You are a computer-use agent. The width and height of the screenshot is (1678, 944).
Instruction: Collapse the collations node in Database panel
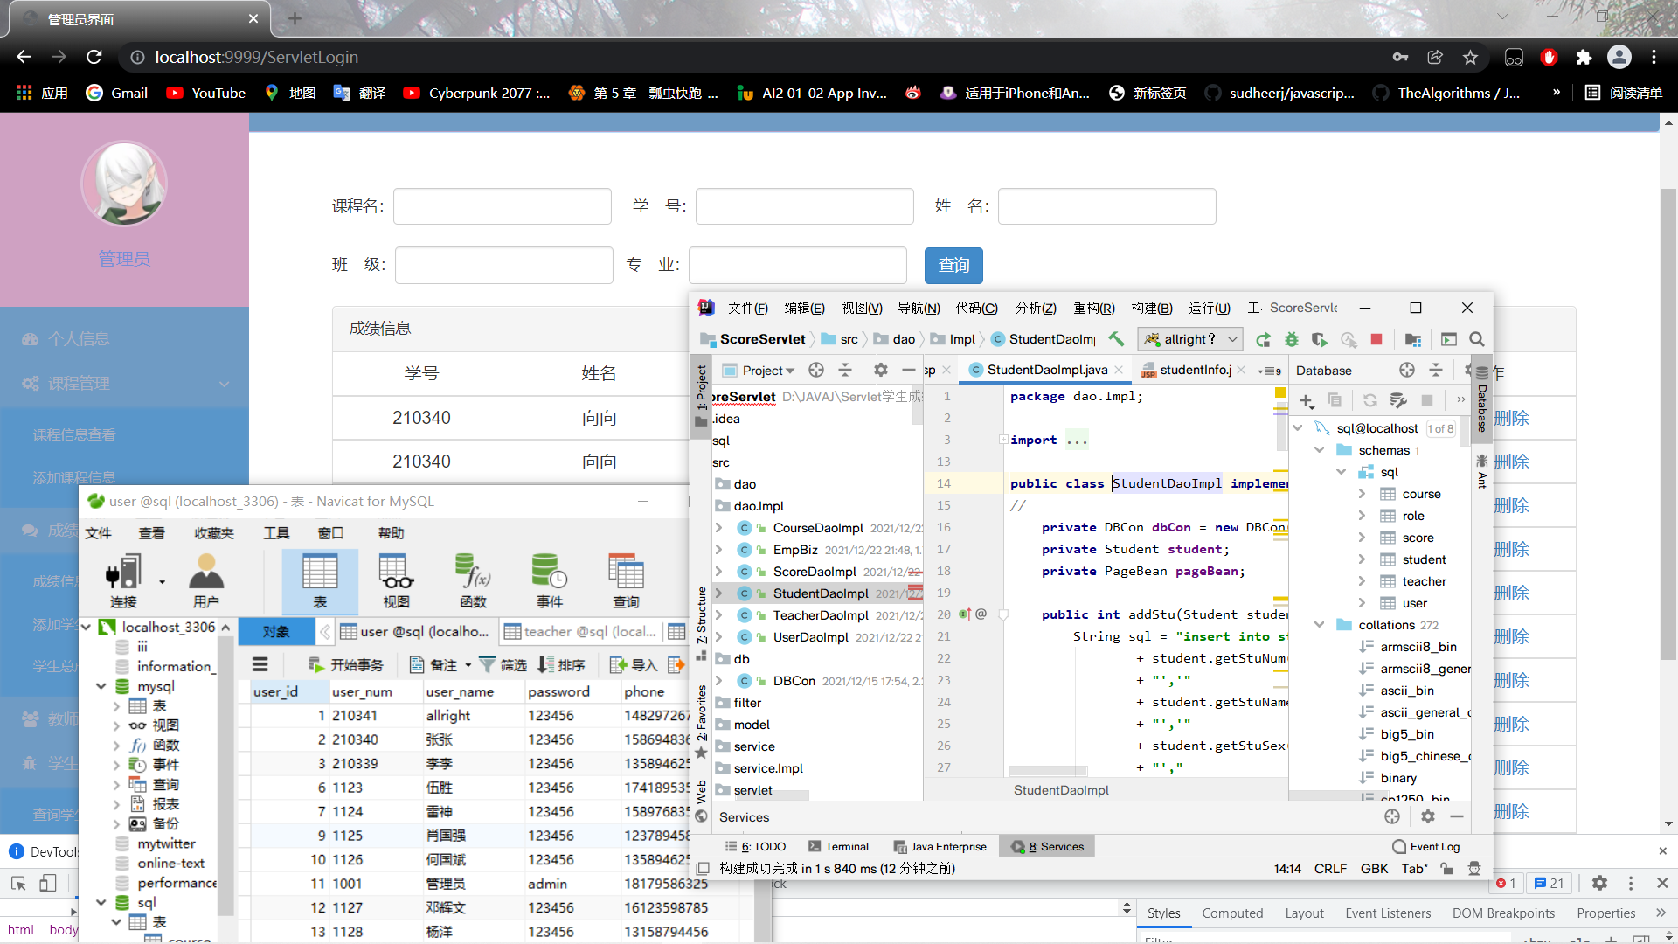(x=1320, y=624)
